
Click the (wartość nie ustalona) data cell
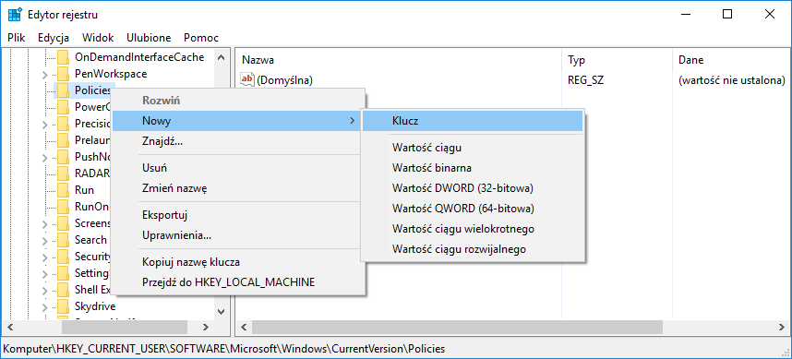(732, 79)
